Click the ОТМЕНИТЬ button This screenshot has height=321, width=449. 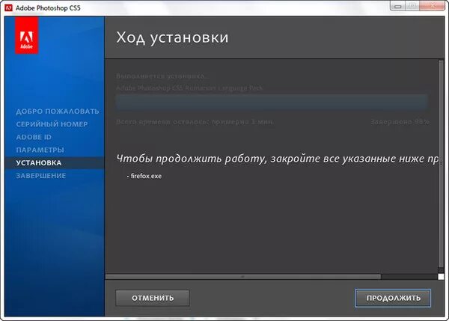(153, 298)
